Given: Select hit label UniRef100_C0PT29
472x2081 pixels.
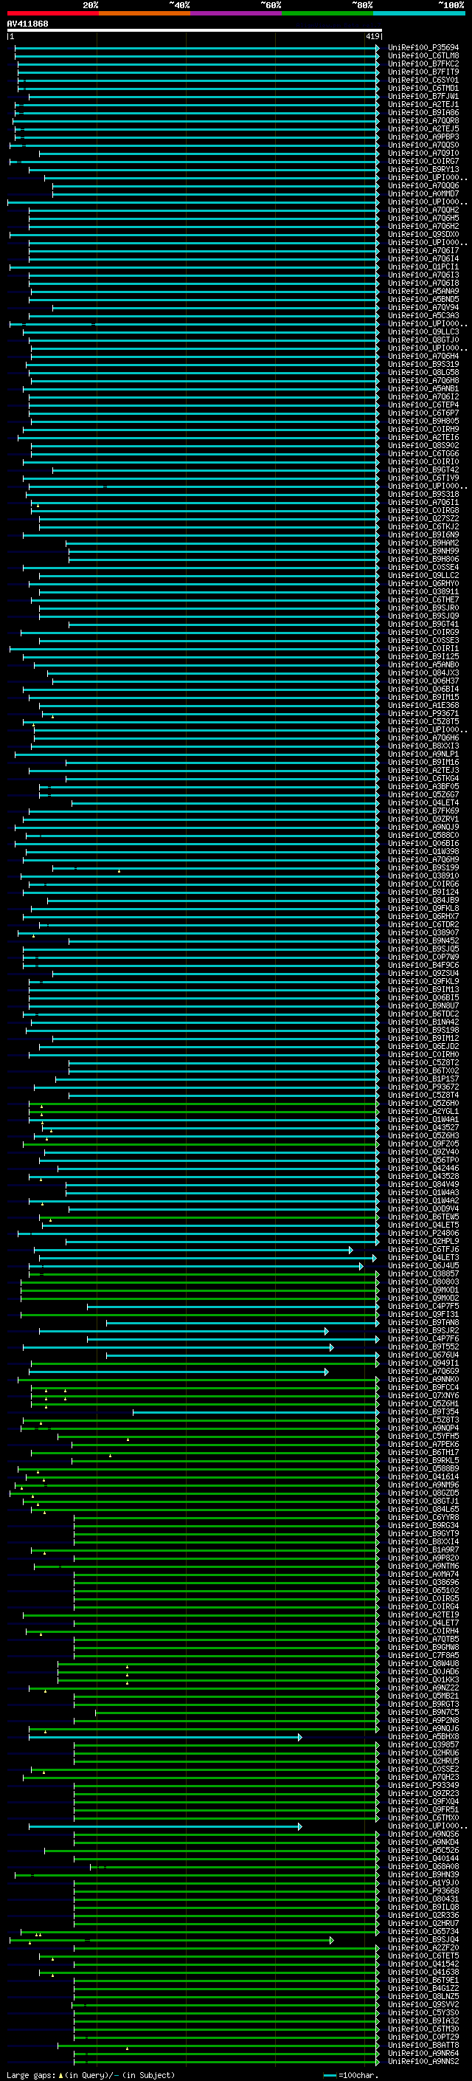Looking at the screenshot, I should pos(423,2037).
